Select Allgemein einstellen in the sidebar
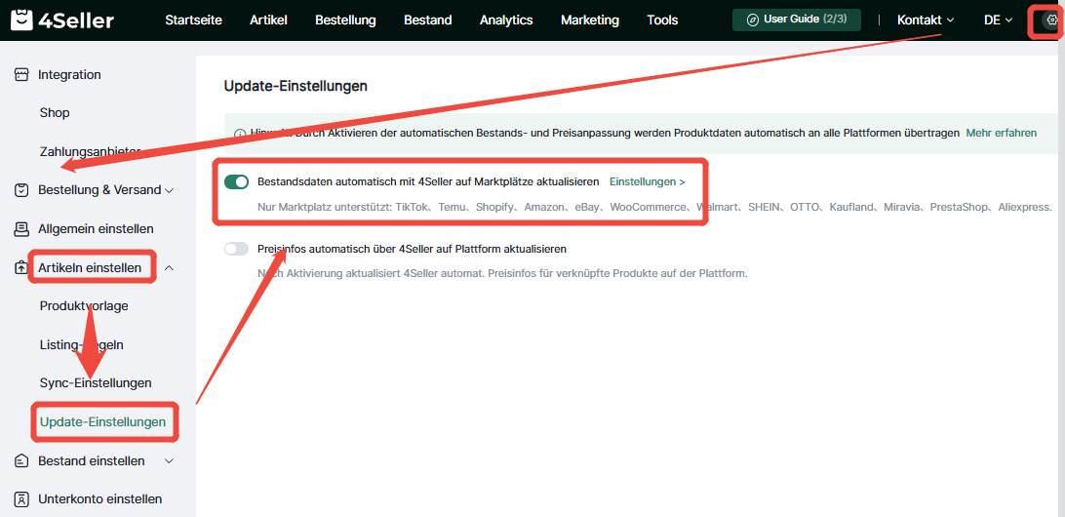Screen dimensions: 1065x517 [96, 229]
